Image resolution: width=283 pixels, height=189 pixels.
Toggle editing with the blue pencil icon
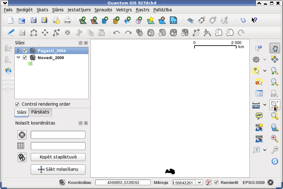11,32
